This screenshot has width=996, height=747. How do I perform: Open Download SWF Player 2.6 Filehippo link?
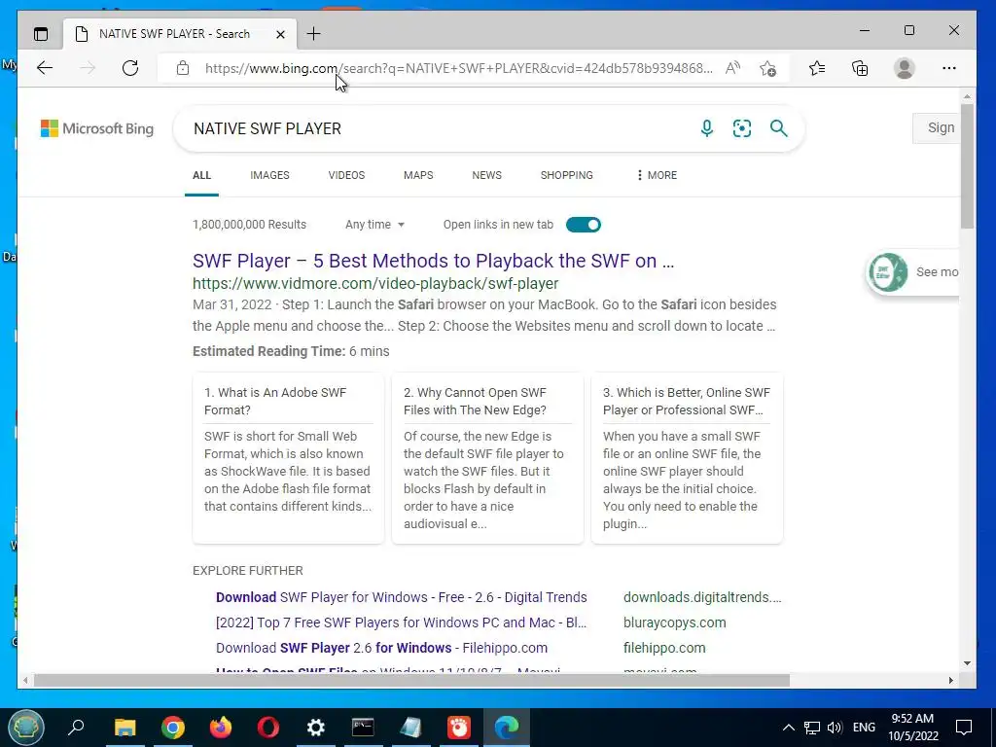point(381,648)
